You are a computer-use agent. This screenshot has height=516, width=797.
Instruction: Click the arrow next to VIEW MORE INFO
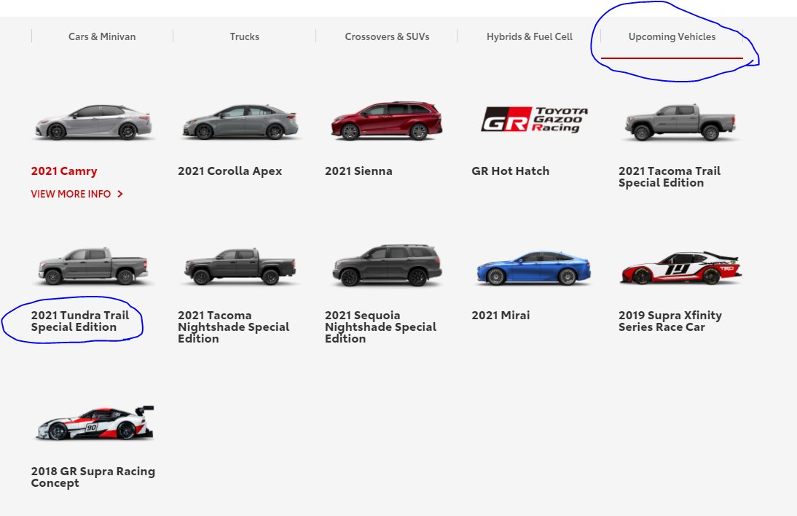click(120, 194)
